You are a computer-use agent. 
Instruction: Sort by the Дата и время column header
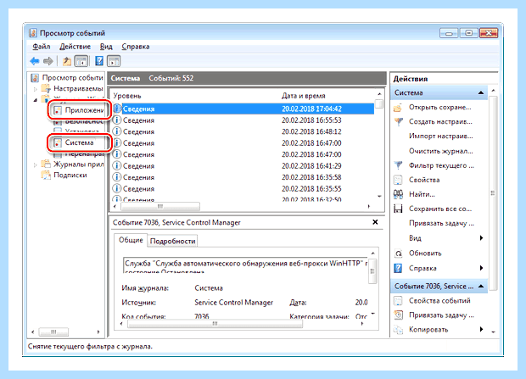[x=303, y=96]
